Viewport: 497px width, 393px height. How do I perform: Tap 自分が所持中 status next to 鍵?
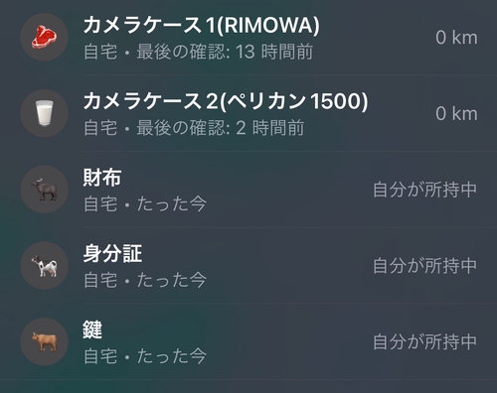pyautogui.click(x=424, y=342)
